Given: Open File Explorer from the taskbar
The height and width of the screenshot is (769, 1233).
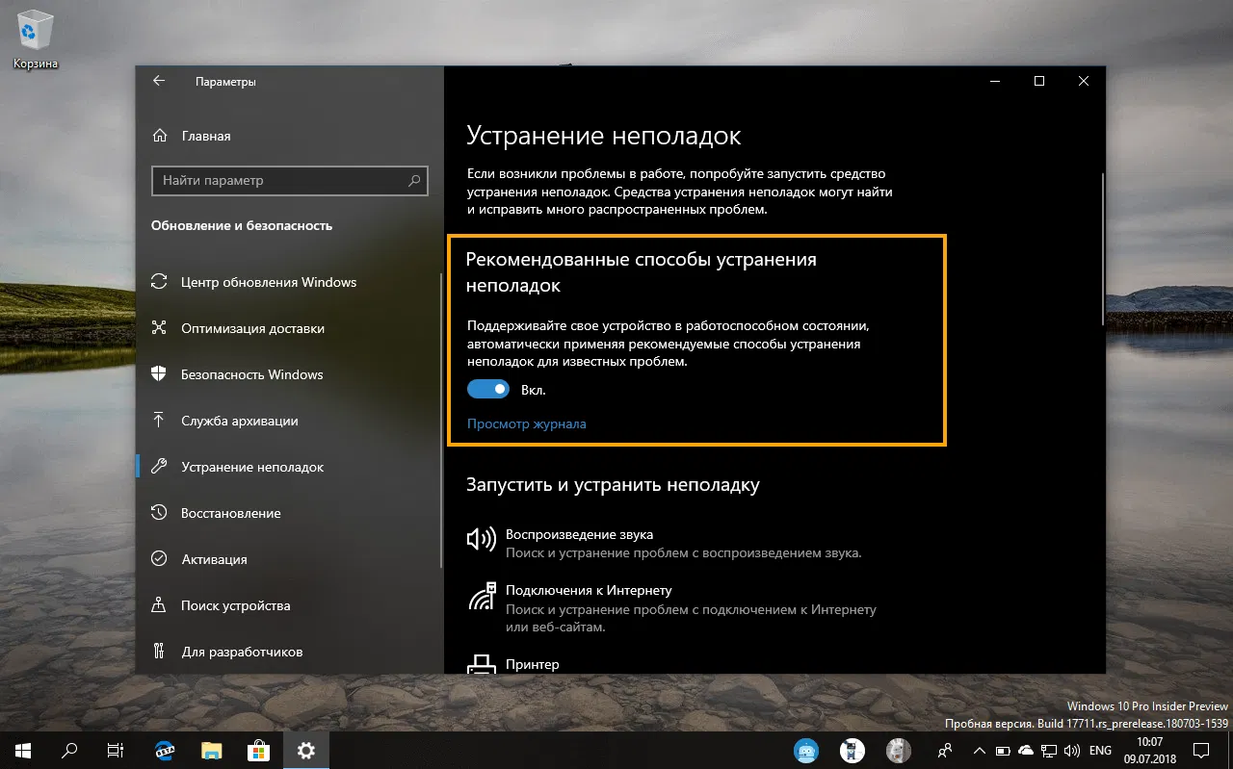Looking at the screenshot, I should tap(212, 750).
